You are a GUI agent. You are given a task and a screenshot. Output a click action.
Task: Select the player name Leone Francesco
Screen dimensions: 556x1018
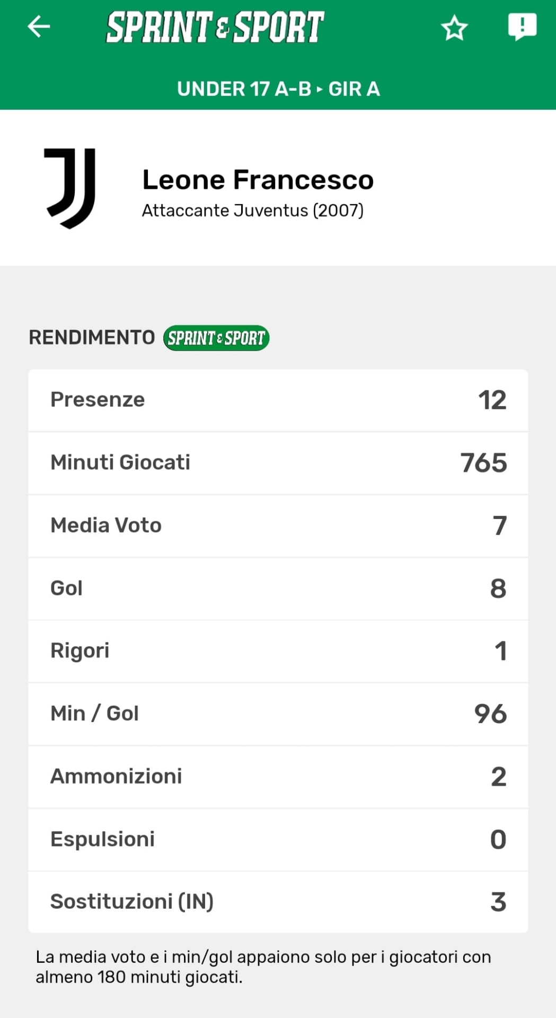(258, 180)
